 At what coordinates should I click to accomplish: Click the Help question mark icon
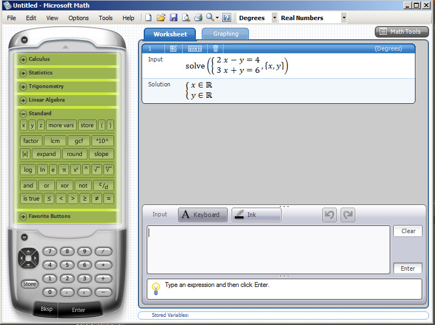coord(227,18)
